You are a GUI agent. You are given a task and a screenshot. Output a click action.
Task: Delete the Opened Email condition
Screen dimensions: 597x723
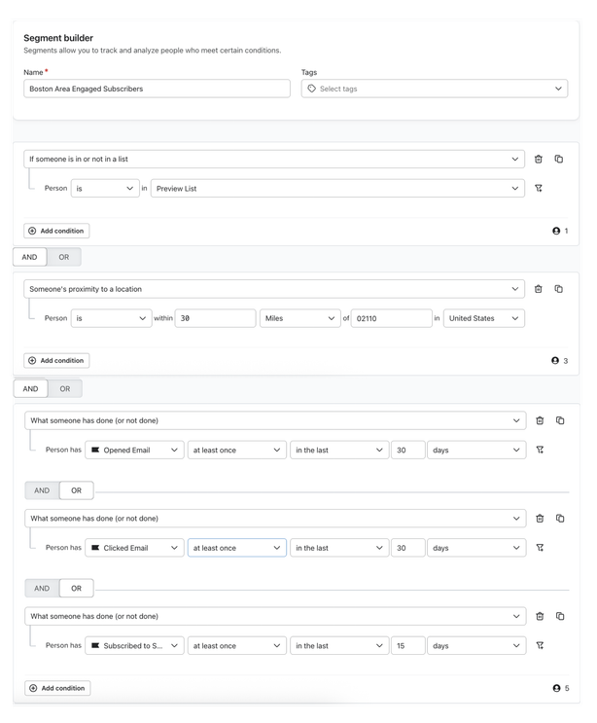[540, 420]
